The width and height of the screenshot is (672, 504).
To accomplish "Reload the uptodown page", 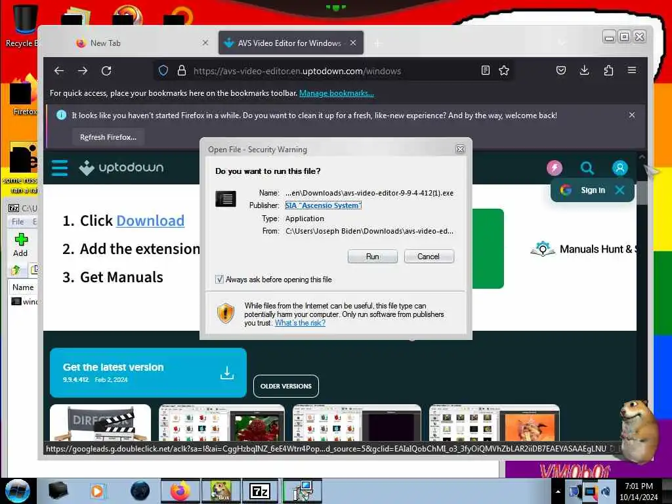I will coord(106,71).
